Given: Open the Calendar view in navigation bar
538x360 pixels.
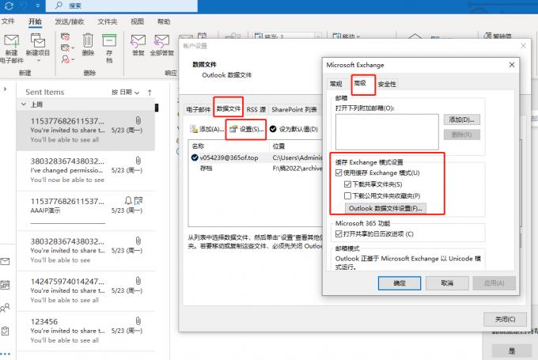Looking at the screenshot, I should 5,285.
